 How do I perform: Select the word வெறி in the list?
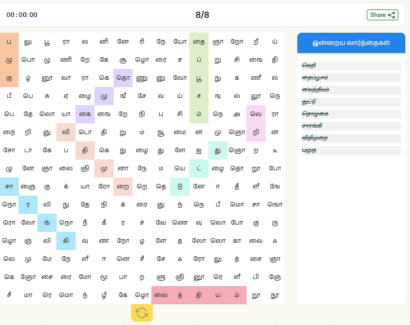(309, 66)
